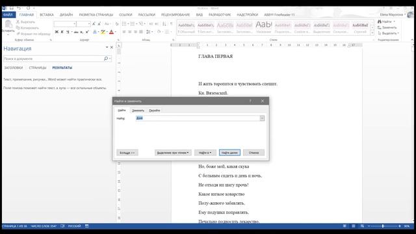416x234 pixels.
Task: Click the navigation search magnifier icon
Action: [105, 58]
